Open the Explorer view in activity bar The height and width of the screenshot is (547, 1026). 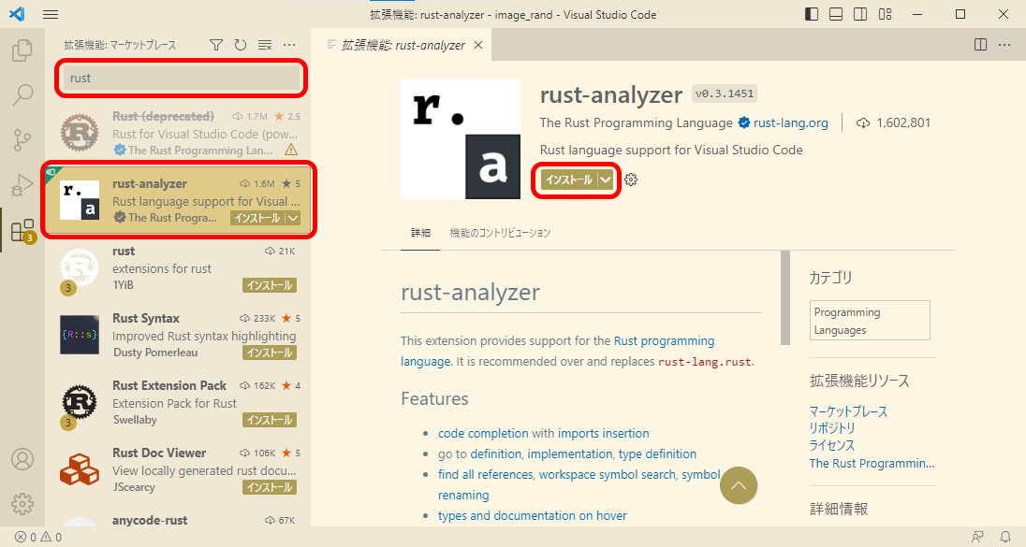pyautogui.click(x=22, y=50)
